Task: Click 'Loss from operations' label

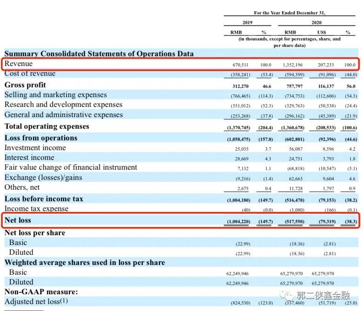Action: [x=41, y=138]
